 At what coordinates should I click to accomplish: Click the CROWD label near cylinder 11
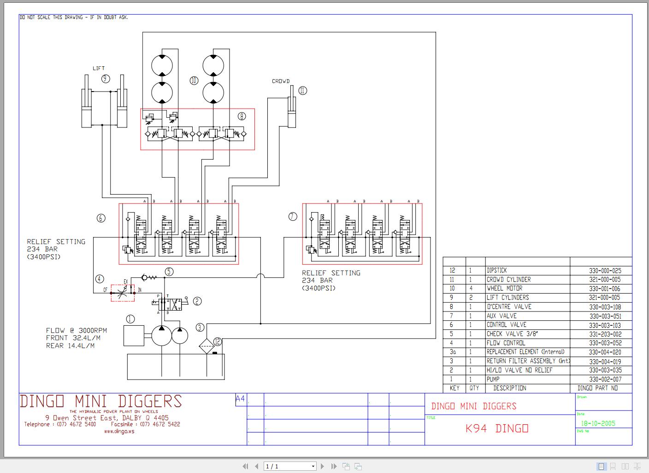[x=281, y=81]
